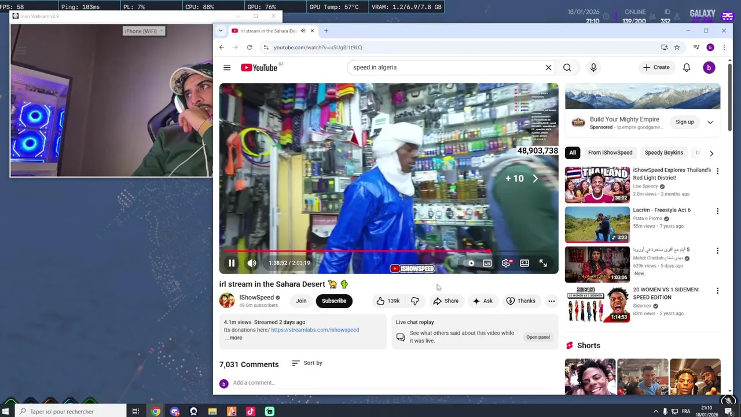Screen dimensions: 741x417
Task: Open 20 Women vs 1 Sidemen video
Action: point(597,304)
